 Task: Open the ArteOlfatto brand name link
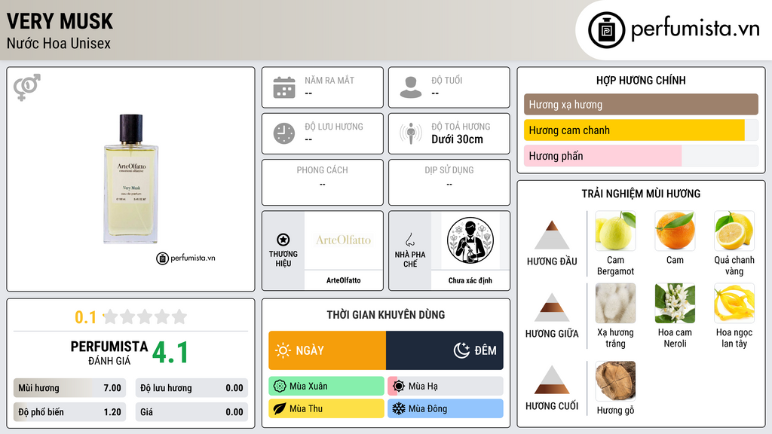[343, 280]
